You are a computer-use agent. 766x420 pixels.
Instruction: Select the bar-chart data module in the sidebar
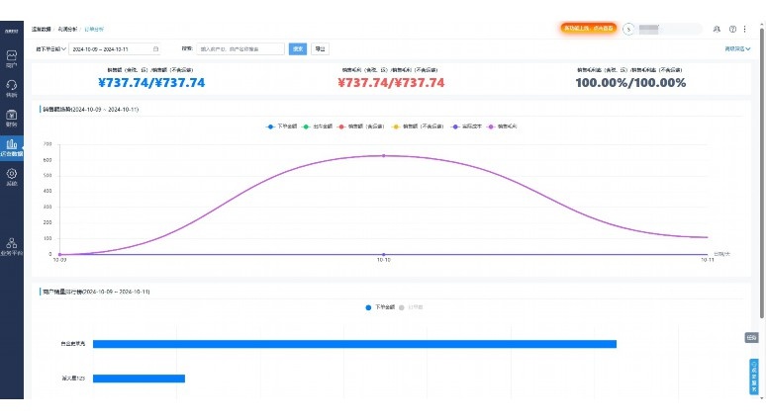pos(11,147)
